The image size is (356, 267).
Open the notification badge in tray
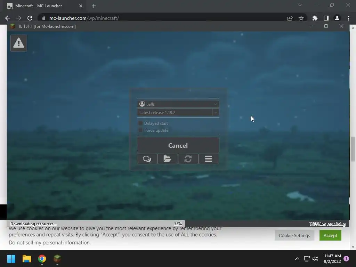(x=346, y=259)
